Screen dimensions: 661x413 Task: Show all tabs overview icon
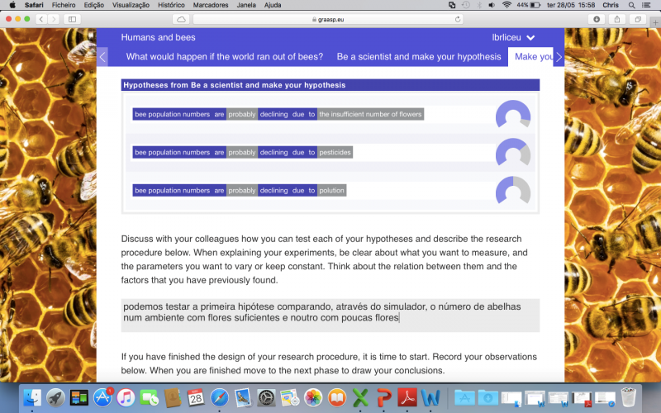tap(637, 18)
